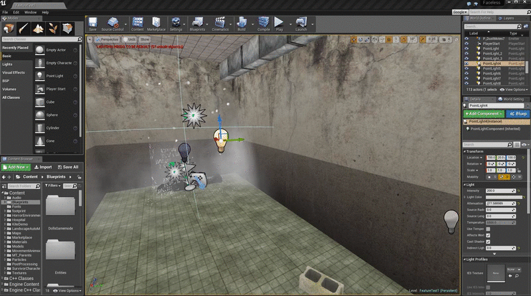531x296 pixels.
Task: Toggle the Cast Shadows checkbox
Action: coord(488,242)
